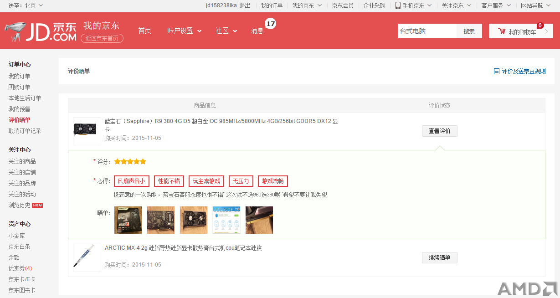
Task: Open the third review photo of the card
Action: [x=194, y=220]
